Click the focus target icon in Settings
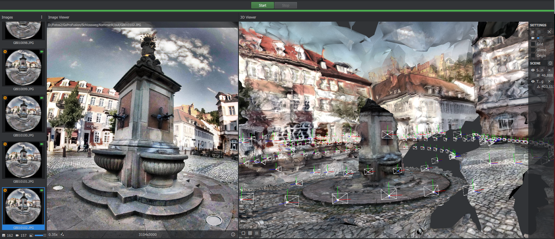Viewport: 555px width, 239px height. 549,32
